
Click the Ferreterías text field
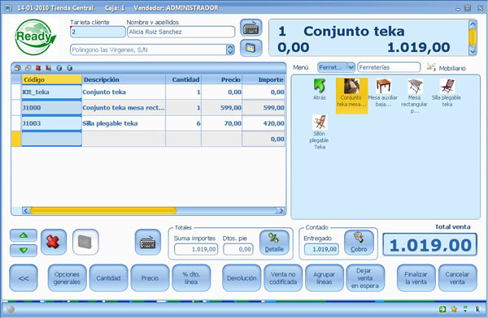coord(389,67)
